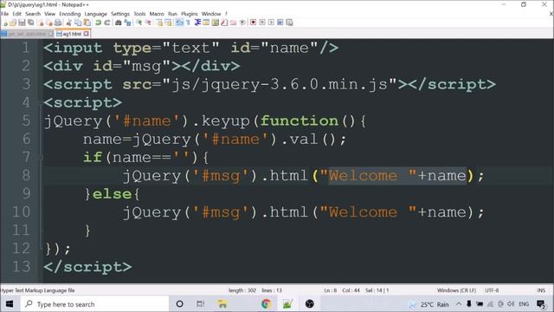Toggle synchronize vertical scrolling icon
Viewport: 554px width, 312px height.
point(160,23)
